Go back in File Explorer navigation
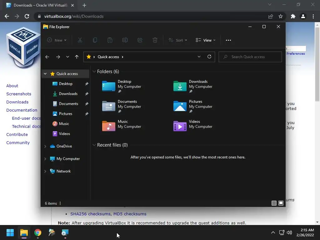The image size is (320, 240). (x=47, y=57)
